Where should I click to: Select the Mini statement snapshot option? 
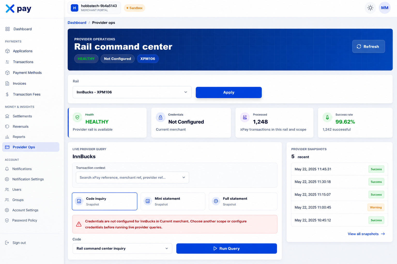point(173,201)
